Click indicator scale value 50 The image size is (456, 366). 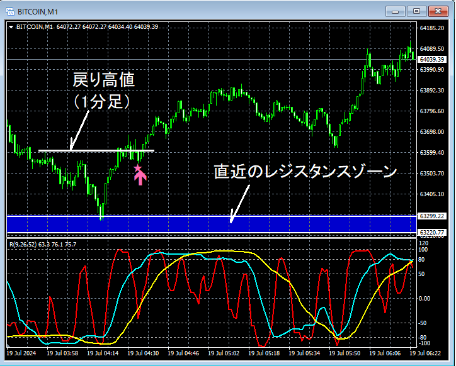421,274
